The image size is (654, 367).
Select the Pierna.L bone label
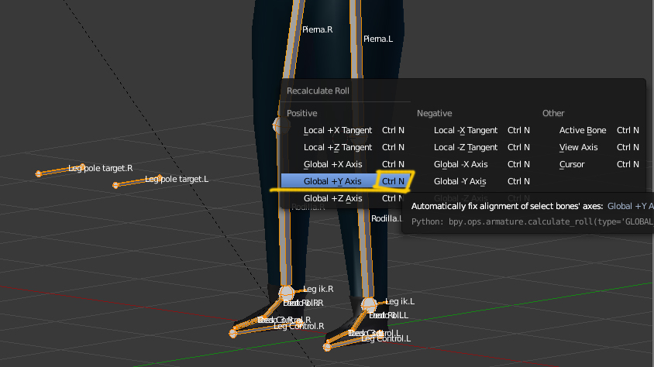378,39
